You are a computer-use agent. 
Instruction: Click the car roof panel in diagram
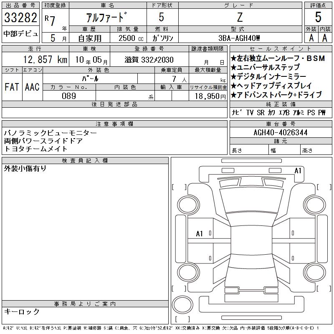click(x=251, y=240)
